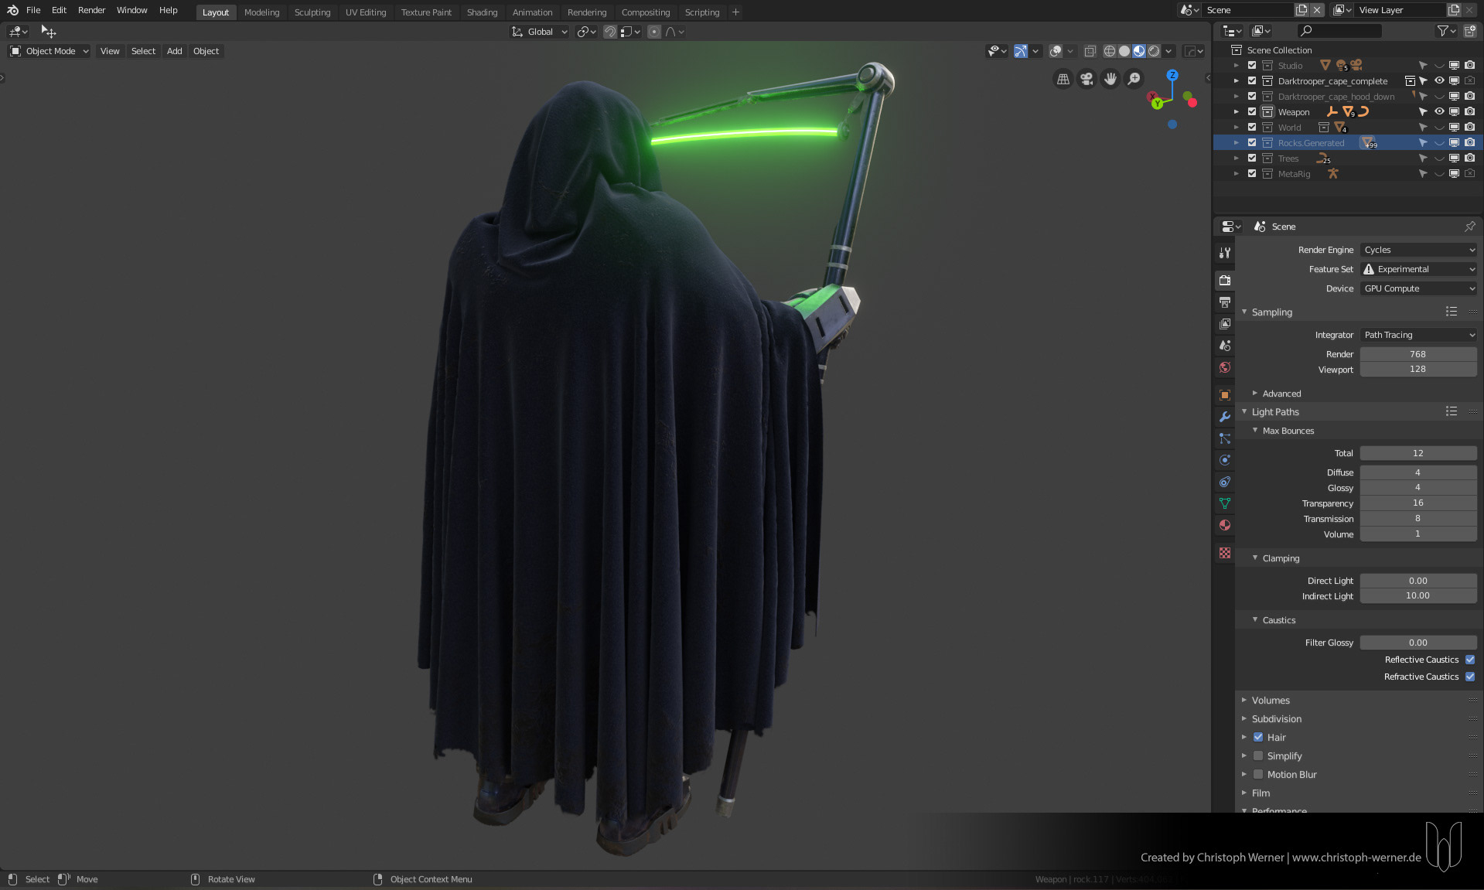
Task: Open Object Constraints properties tab
Action: 1225,481
